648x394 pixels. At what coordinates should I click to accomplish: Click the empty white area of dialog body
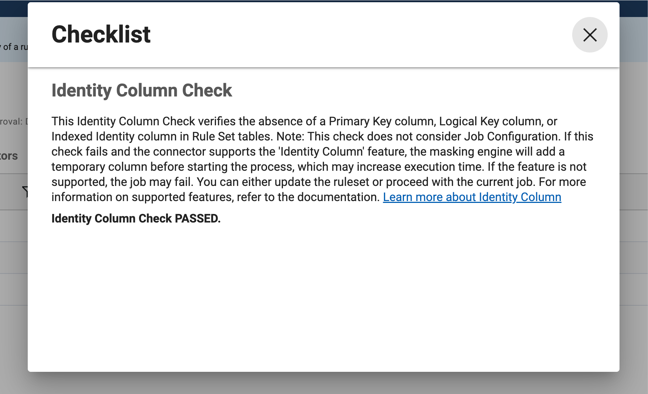(324, 296)
